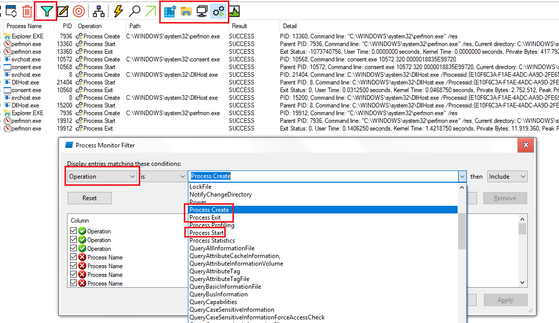This screenshot has width=559, height=323.
Task: Click the dropdown list scrollbar thumb
Action: coord(462,231)
